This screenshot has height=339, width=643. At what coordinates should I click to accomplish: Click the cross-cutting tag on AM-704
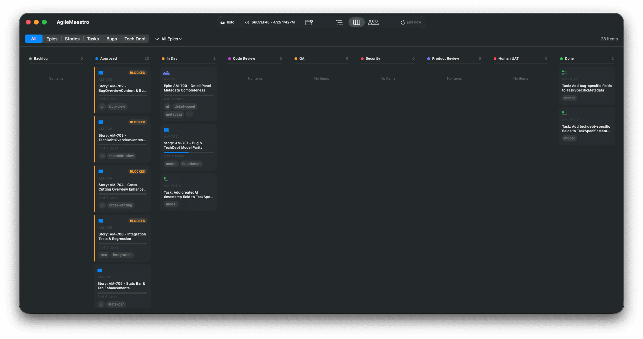click(x=121, y=205)
